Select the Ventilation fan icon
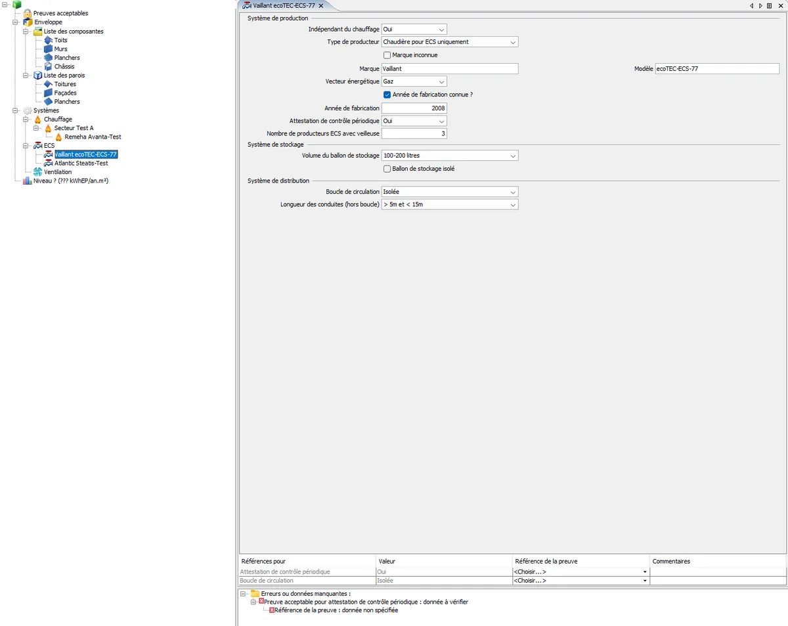Screen dimensions: 788x626 click(37, 172)
